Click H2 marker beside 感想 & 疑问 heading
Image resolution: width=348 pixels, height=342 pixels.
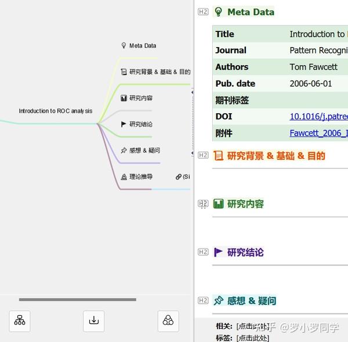[x=203, y=300]
